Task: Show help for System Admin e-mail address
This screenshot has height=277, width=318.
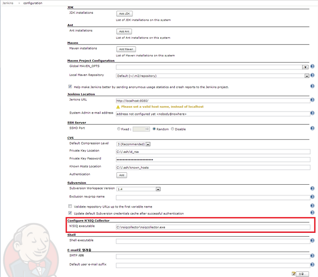Action: pos(312,113)
